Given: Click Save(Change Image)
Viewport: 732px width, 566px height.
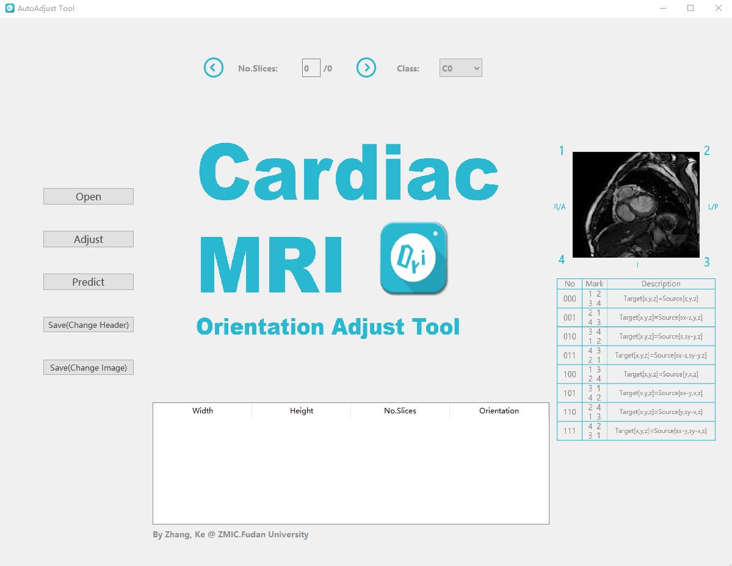Looking at the screenshot, I should [88, 367].
